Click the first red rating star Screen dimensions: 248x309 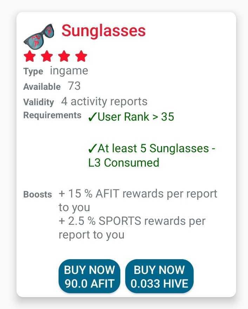tap(29, 56)
